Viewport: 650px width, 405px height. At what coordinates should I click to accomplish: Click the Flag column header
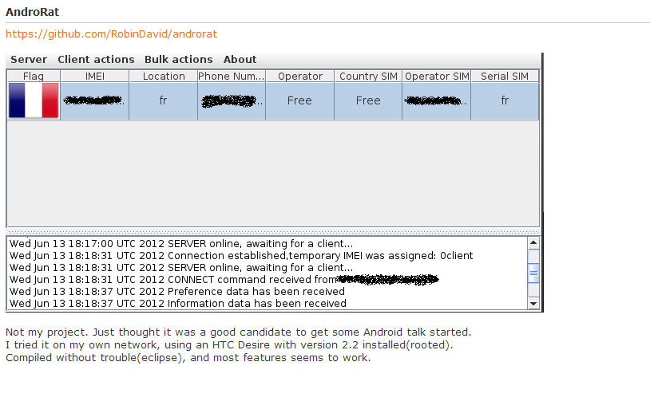click(34, 76)
